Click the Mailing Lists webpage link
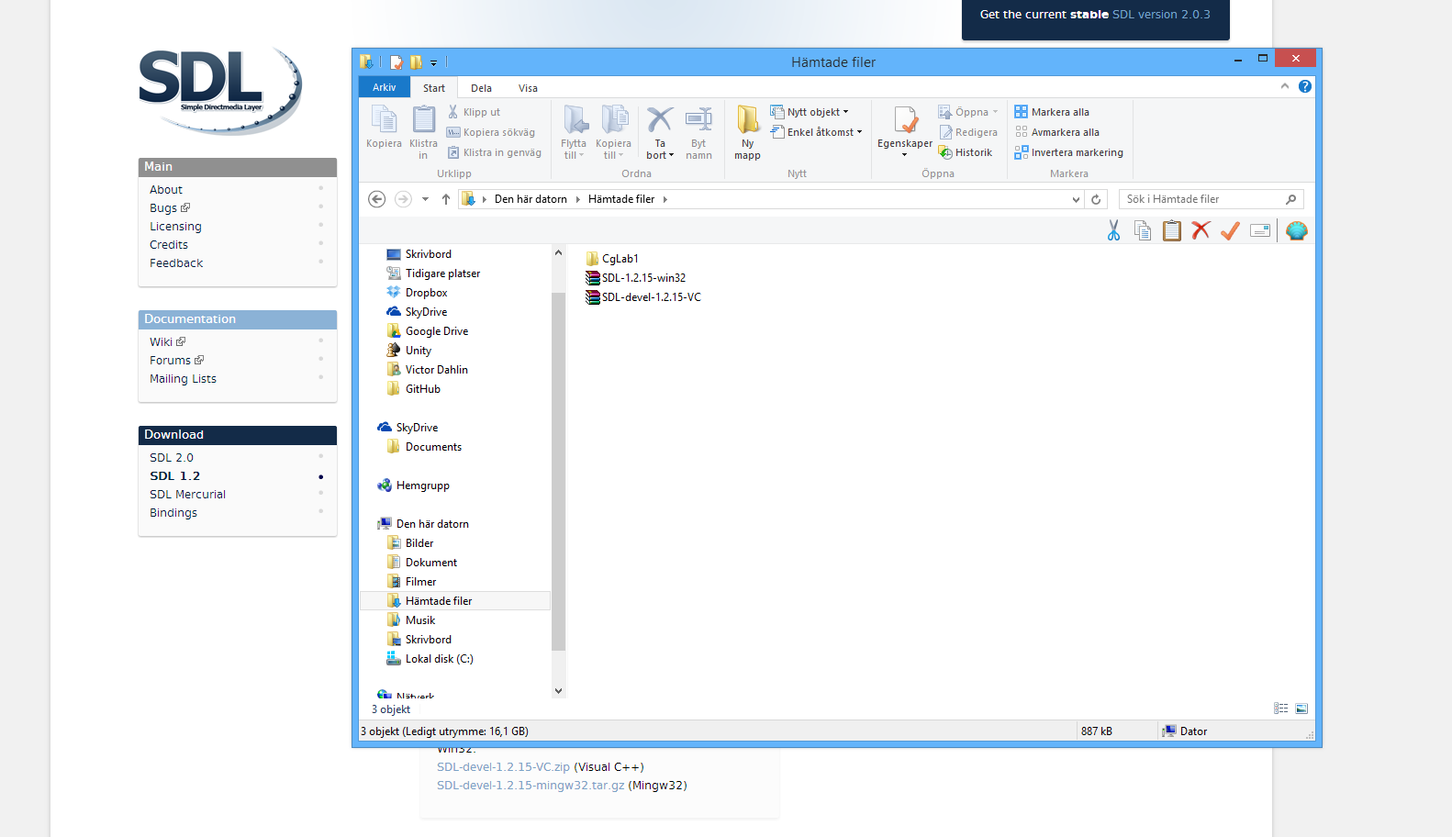Viewport: 1452px width, 837px height. coord(183,379)
